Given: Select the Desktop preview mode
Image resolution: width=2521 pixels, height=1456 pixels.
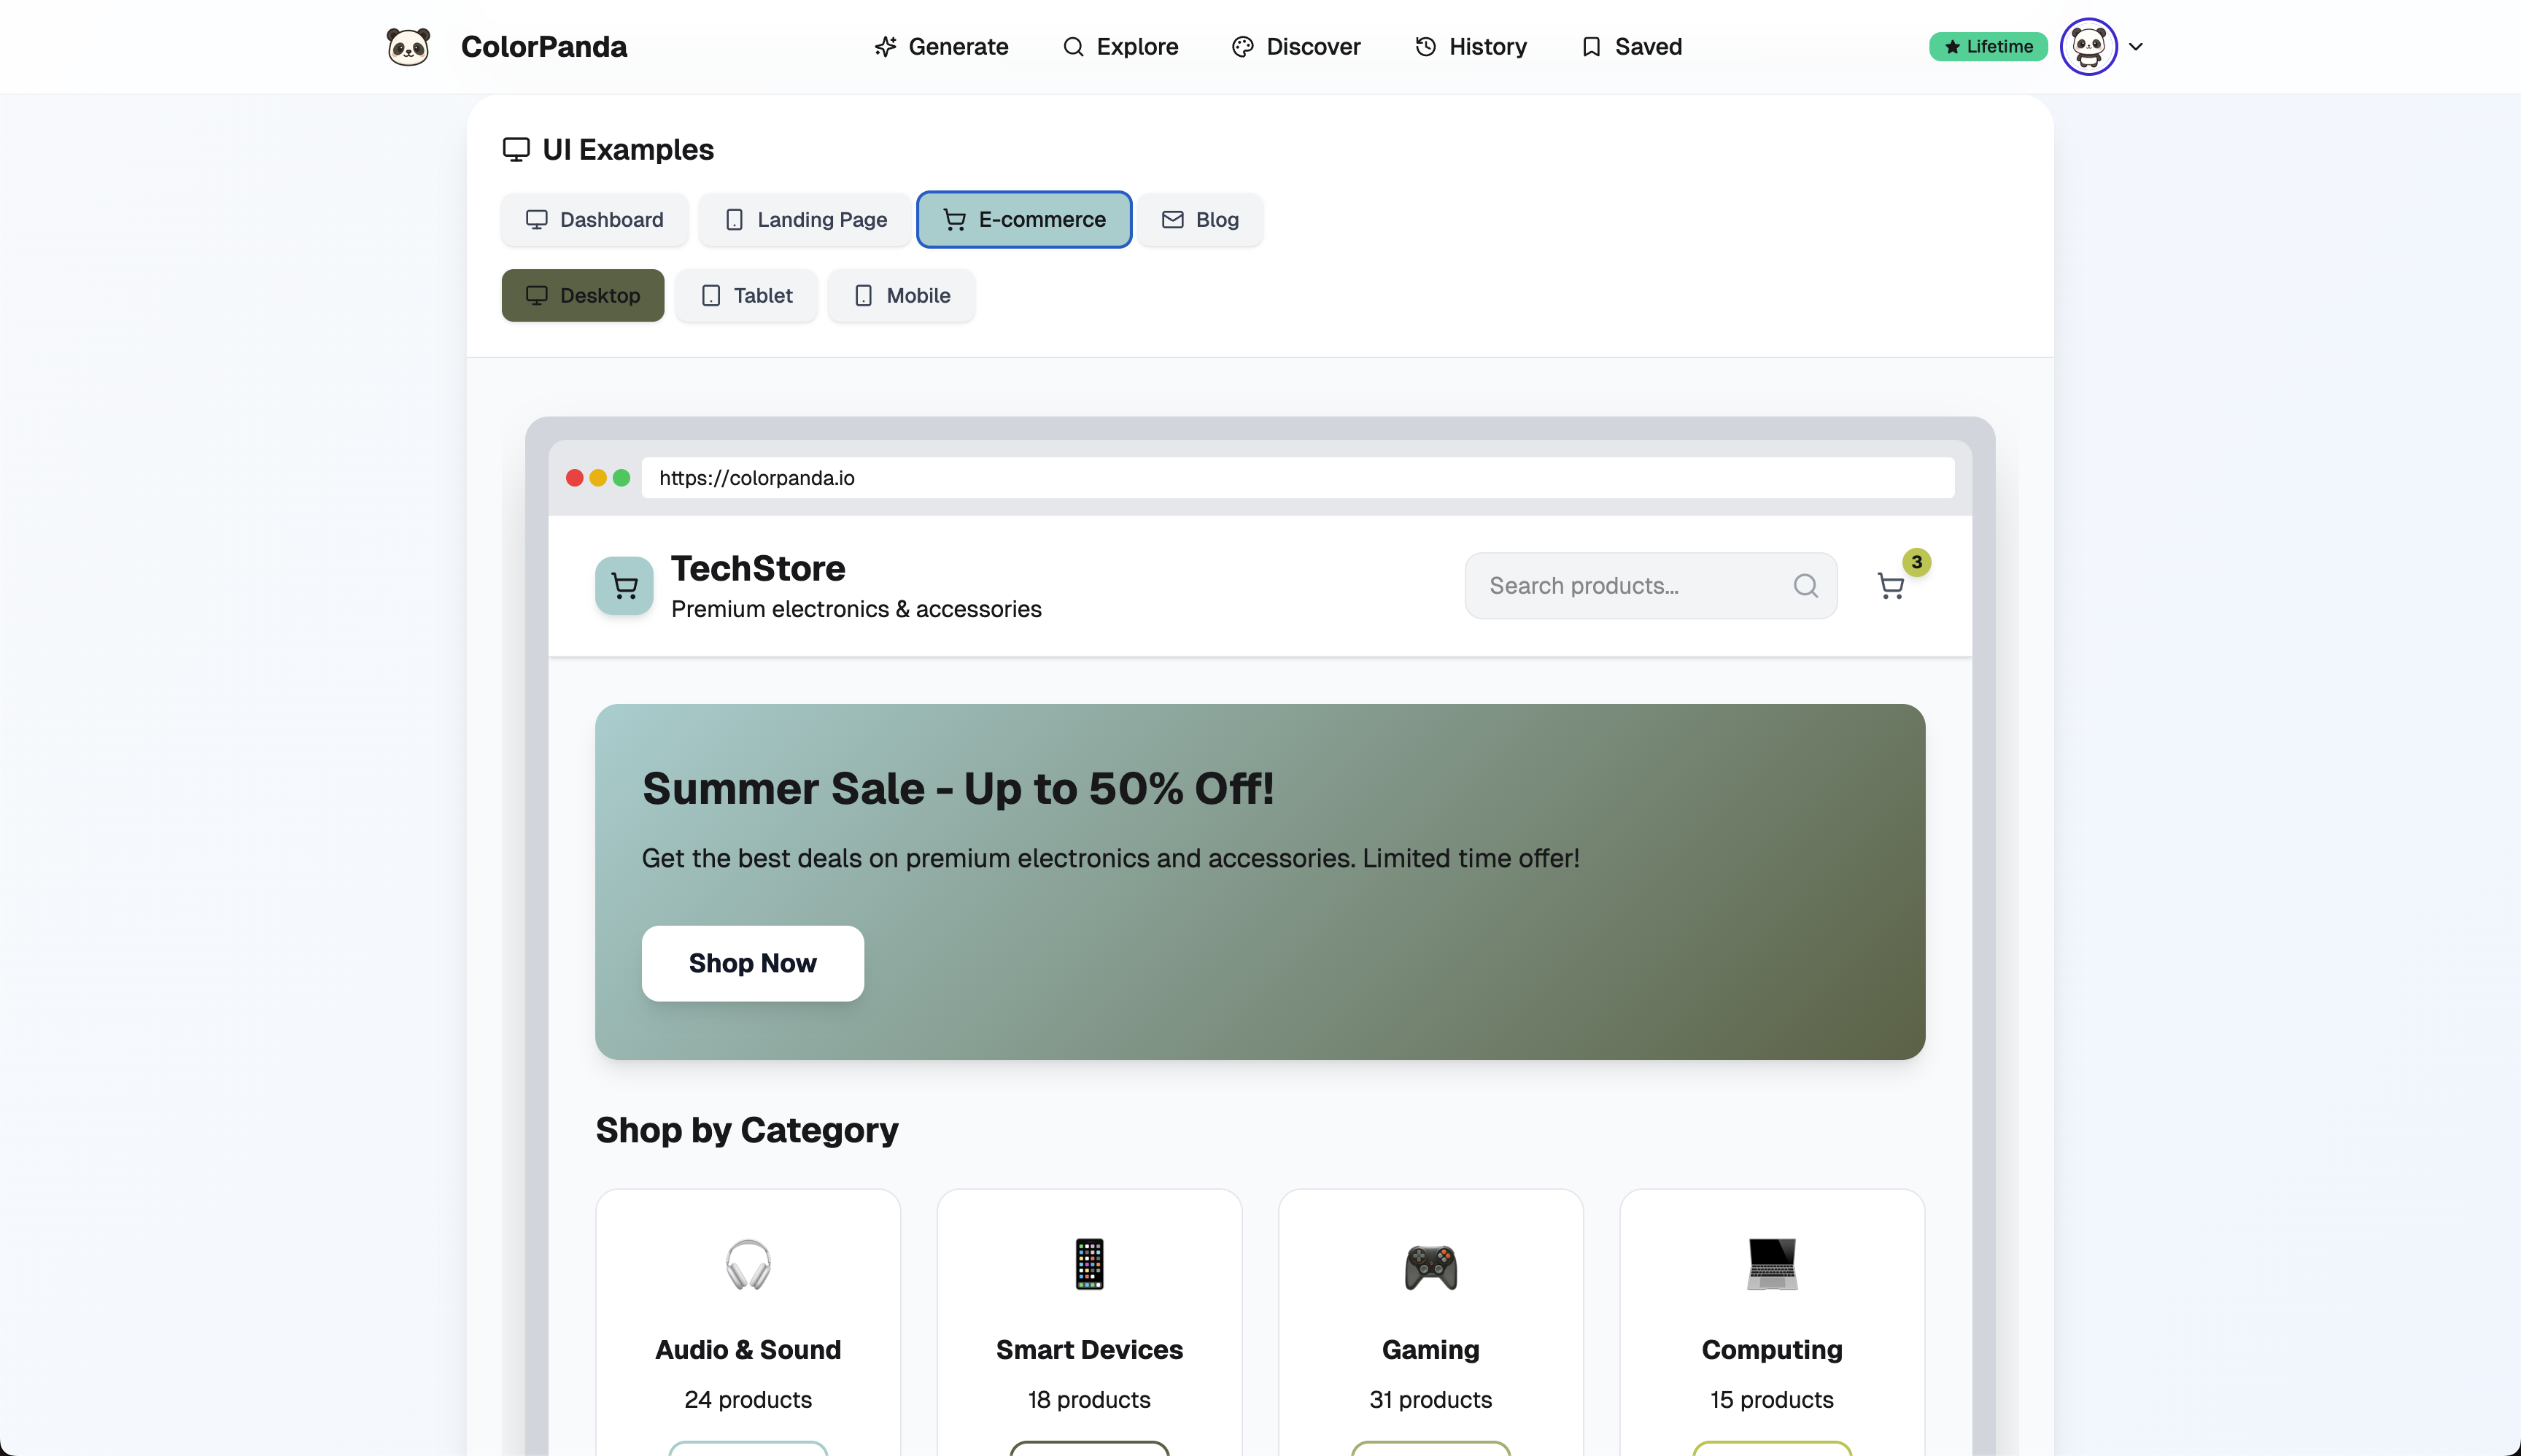Looking at the screenshot, I should click(582, 296).
